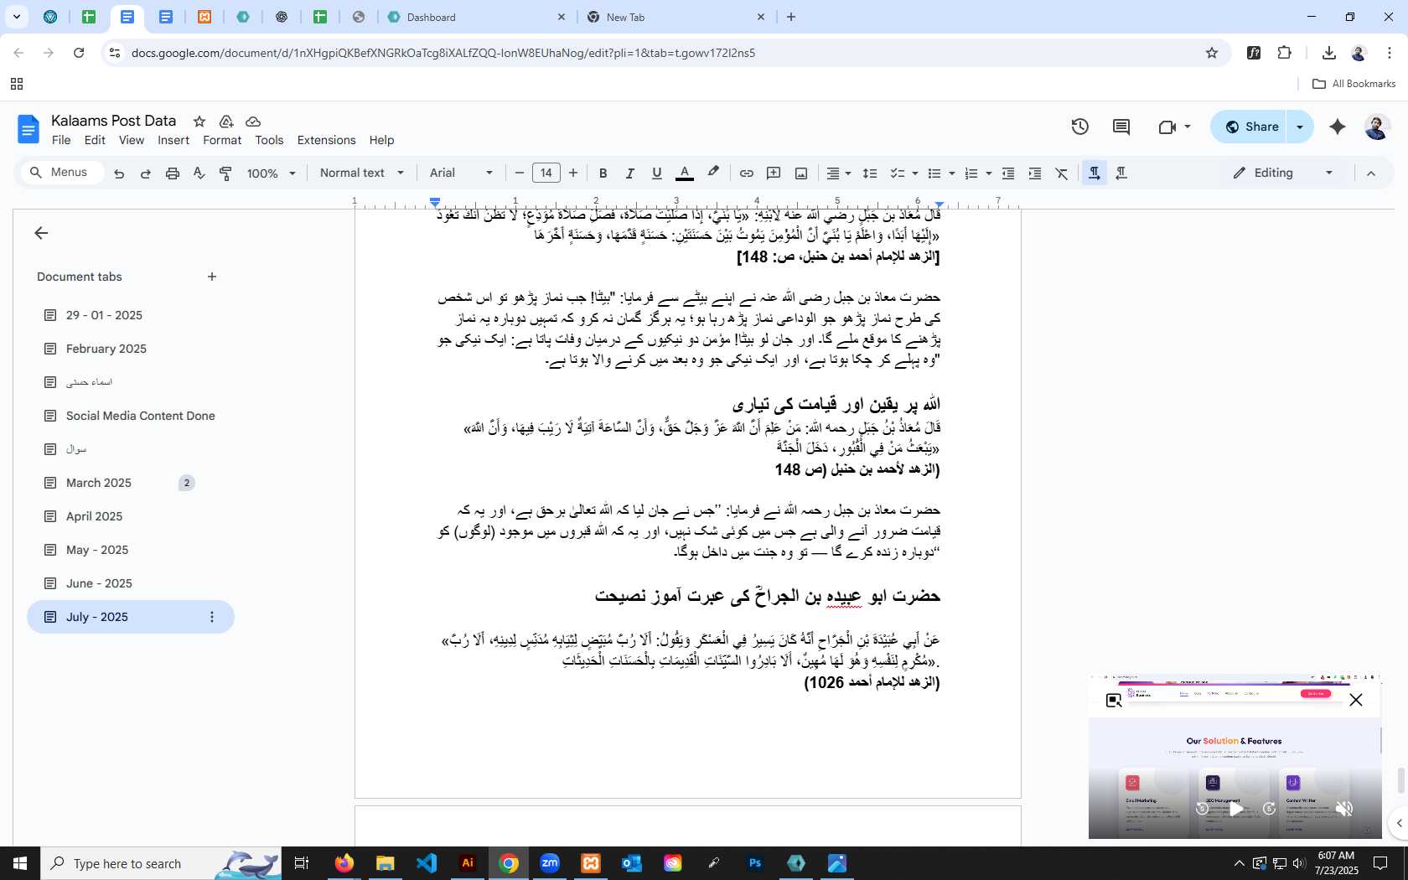Select the Paint format tool

click(x=225, y=173)
